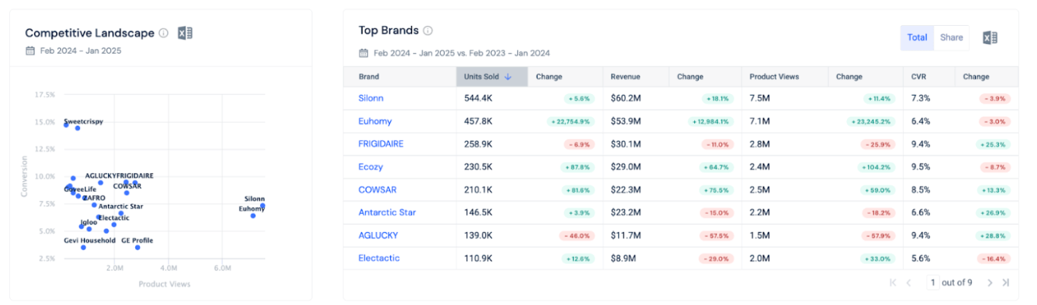Open the Electactic brand link
1037x305 pixels.
point(379,258)
